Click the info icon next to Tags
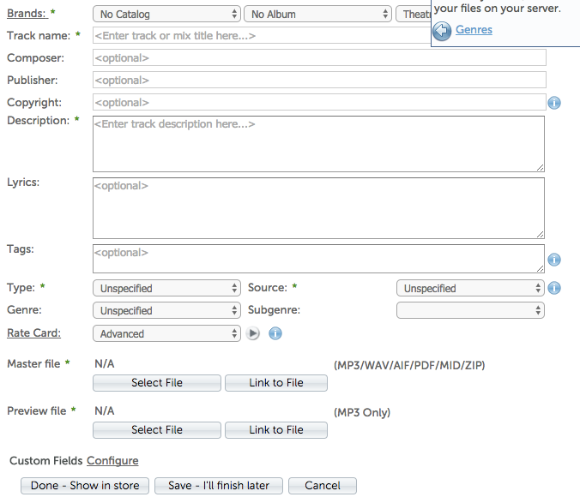Image resolution: width=580 pixels, height=503 pixels. (x=554, y=260)
